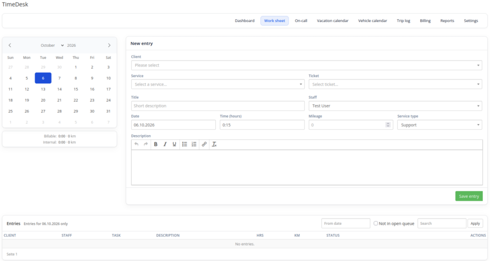Open the Service dropdown

click(x=218, y=85)
